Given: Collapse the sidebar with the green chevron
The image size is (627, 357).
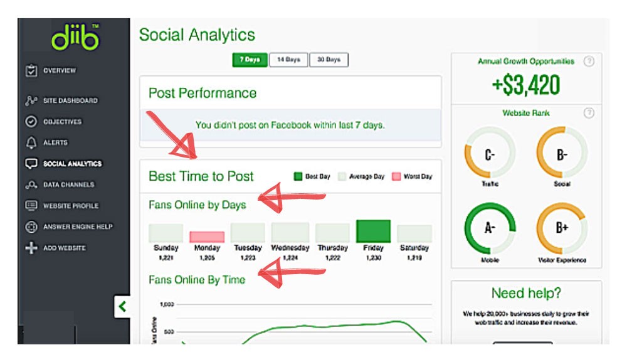Looking at the screenshot, I should tap(122, 307).
